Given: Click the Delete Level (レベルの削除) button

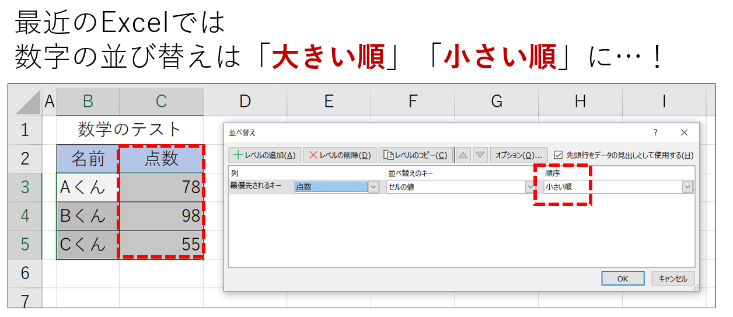Looking at the screenshot, I should pos(340,155).
